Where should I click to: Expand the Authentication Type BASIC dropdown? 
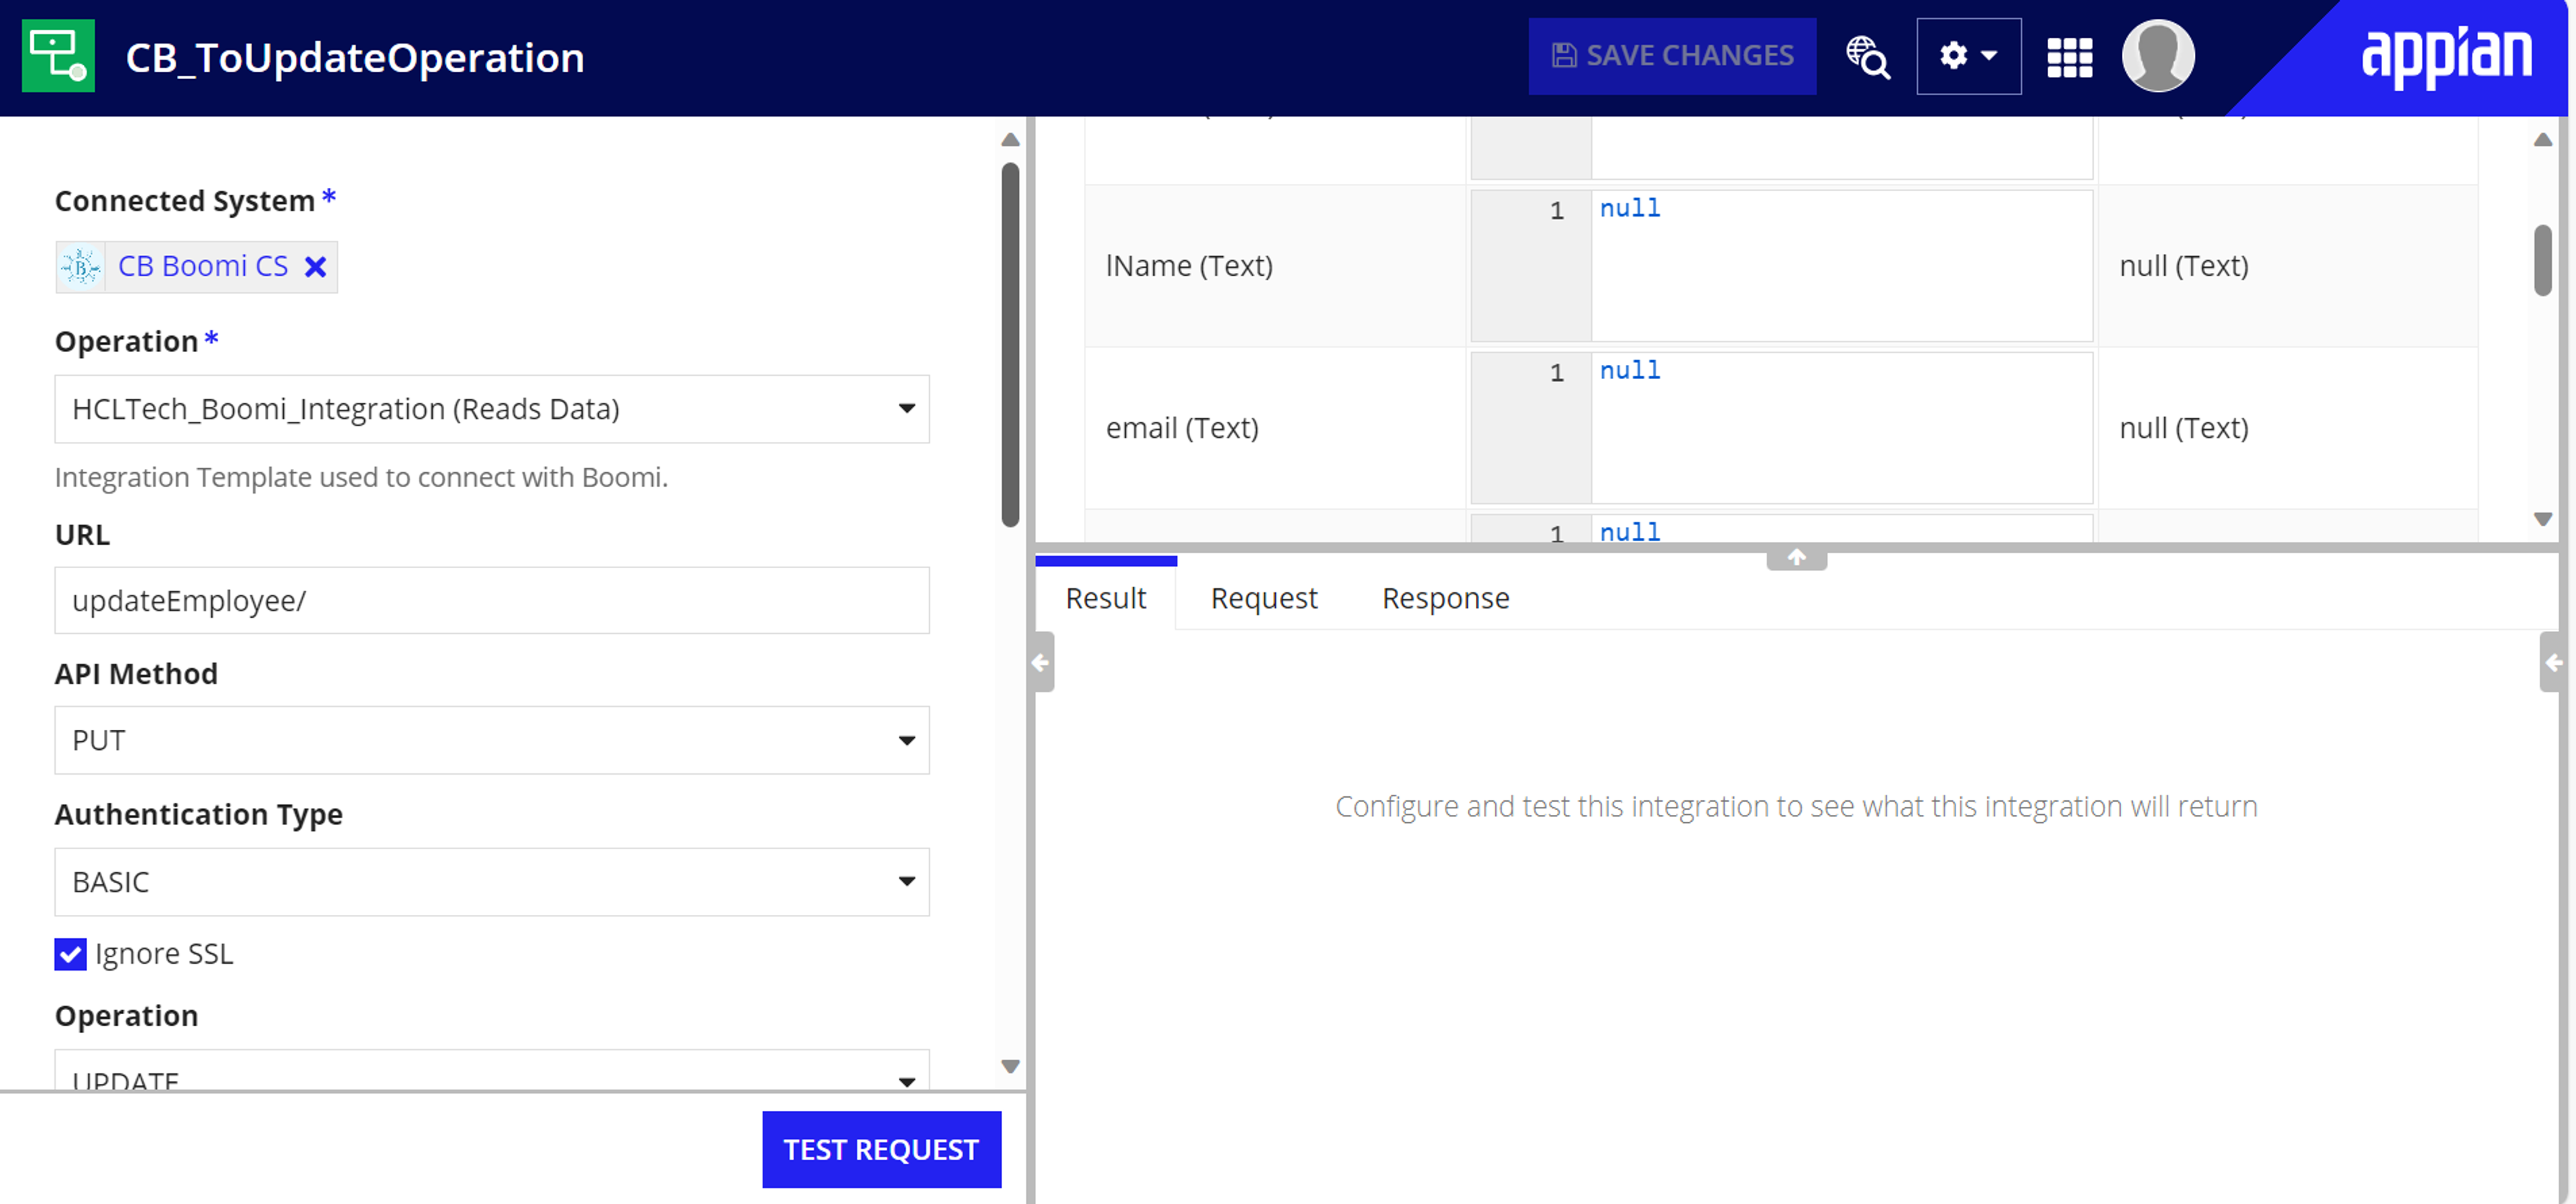(492, 882)
